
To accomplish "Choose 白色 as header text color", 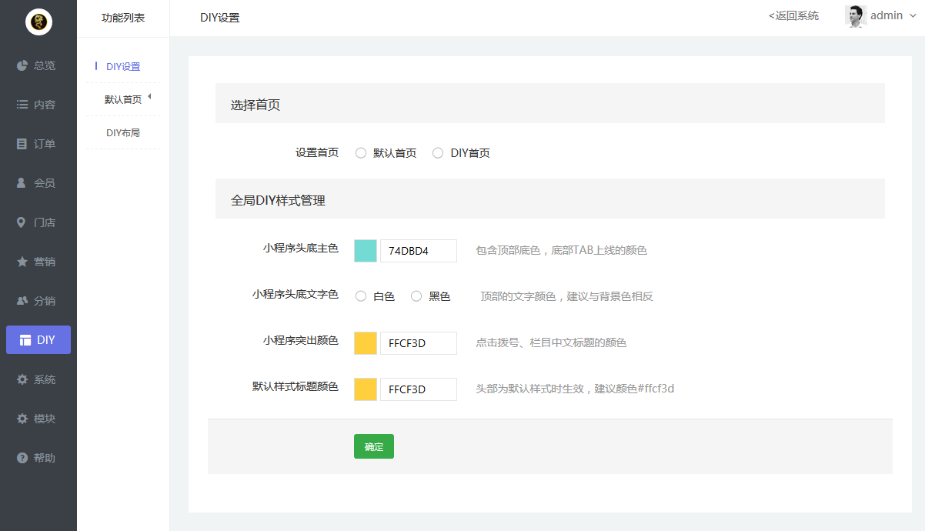I will pos(361,296).
